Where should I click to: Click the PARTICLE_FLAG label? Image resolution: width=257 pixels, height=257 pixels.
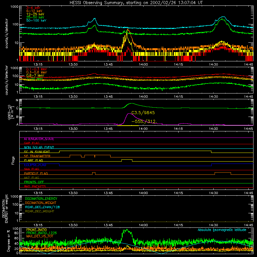36,173
